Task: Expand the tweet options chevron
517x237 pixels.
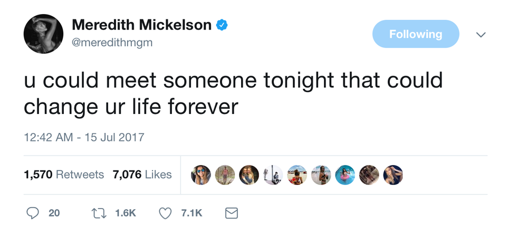Action: 481,35
